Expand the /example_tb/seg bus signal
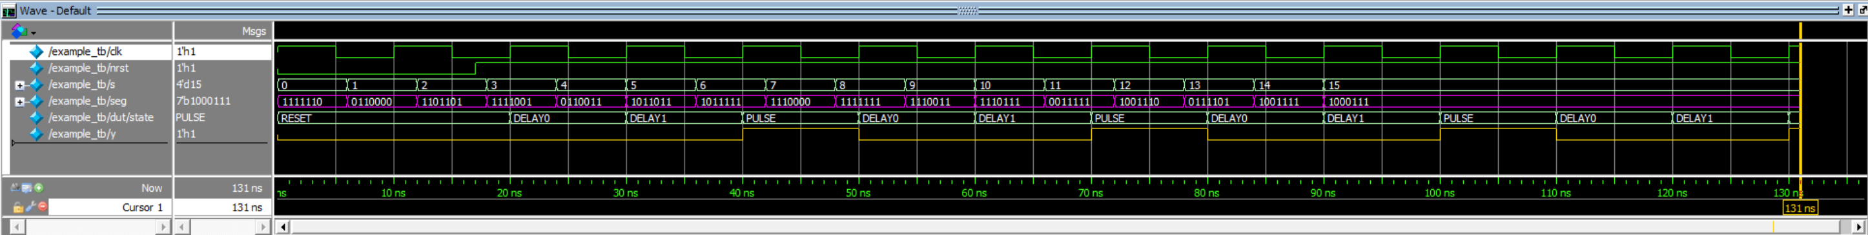Screen dimensions: 1868x235 click(19, 101)
